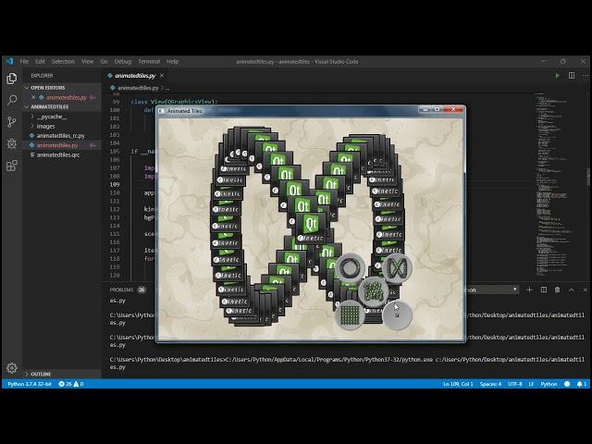
Task: Close the terminal panel X icon
Action: click(585, 290)
